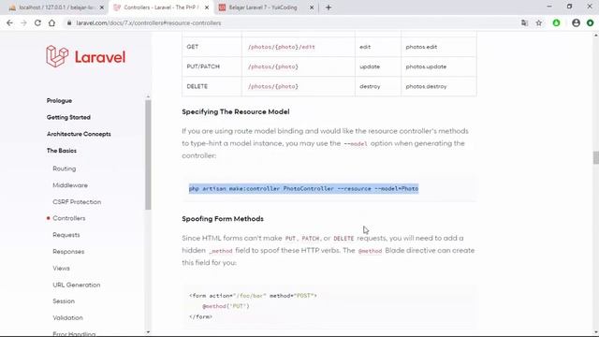This screenshot has height=337, width=599.
Task: Close the Belajar Laravel 7 tab
Action: [312, 7]
